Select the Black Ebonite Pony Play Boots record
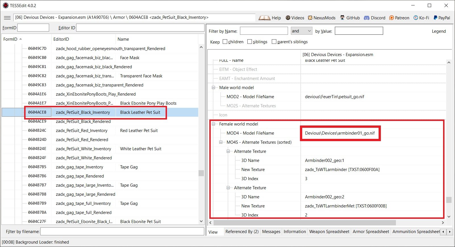Image resolution: width=455 pixels, height=247 pixels. (100, 103)
